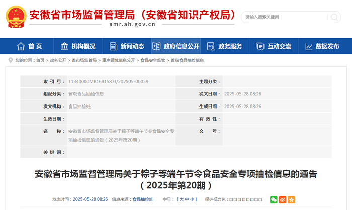Go to 重点领域信息公开 in the breadcrumb
This screenshot has width=352, height=210.
(119, 60)
